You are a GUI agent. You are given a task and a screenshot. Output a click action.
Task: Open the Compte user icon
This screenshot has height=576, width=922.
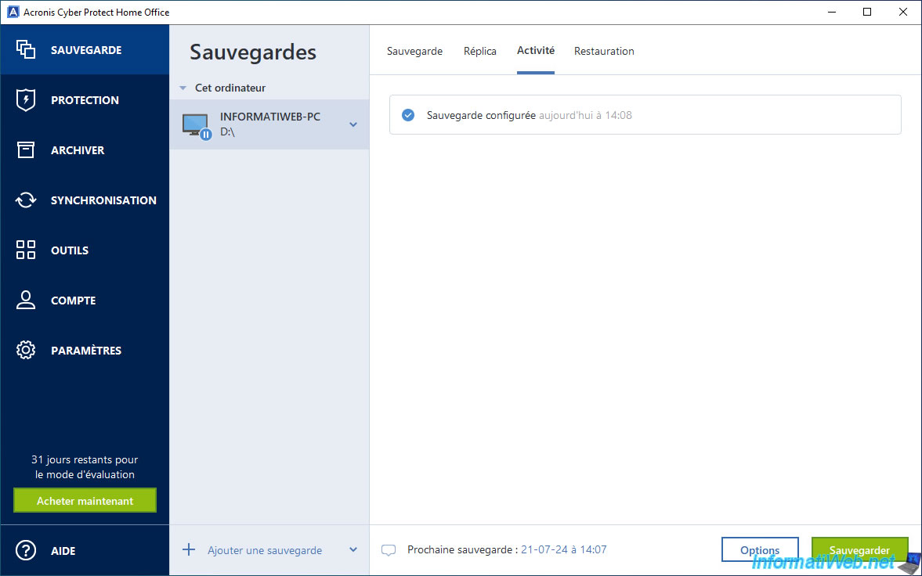tap(26, 301)
